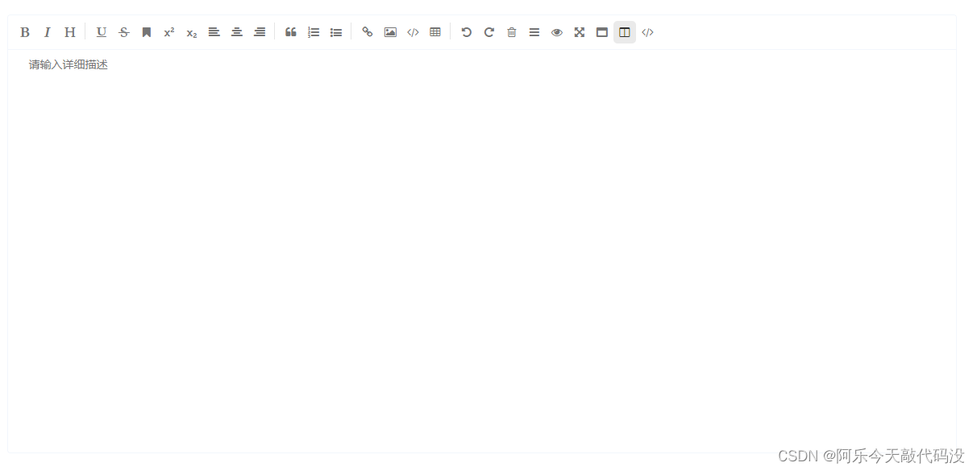Viewport: 977px width, 471px height.
Task: Undo the last edit
Action: [x=467, y=32]
